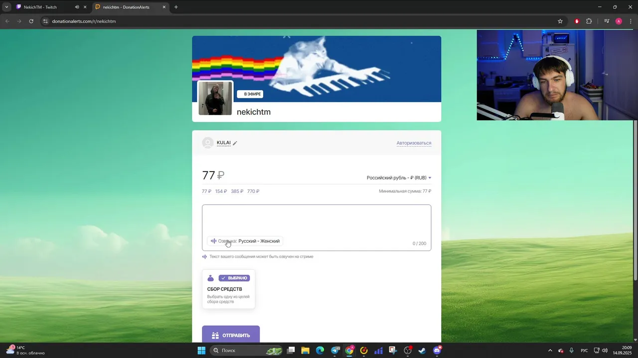The height and width of the screenshot is (358, 638).
Task: Select the 154 ₽ preset amount
Action: pyautogui.click(x=221, y=191)
